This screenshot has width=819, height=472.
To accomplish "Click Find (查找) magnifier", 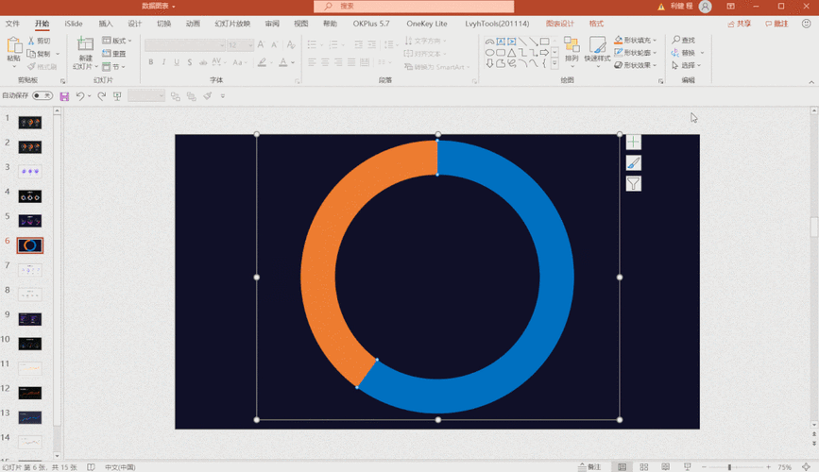I will click(x=684, y=41).
